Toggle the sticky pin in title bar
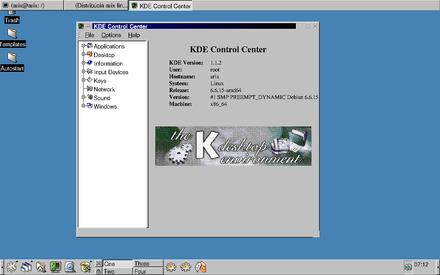Screen dimensions: 440x275 (88, 26)
